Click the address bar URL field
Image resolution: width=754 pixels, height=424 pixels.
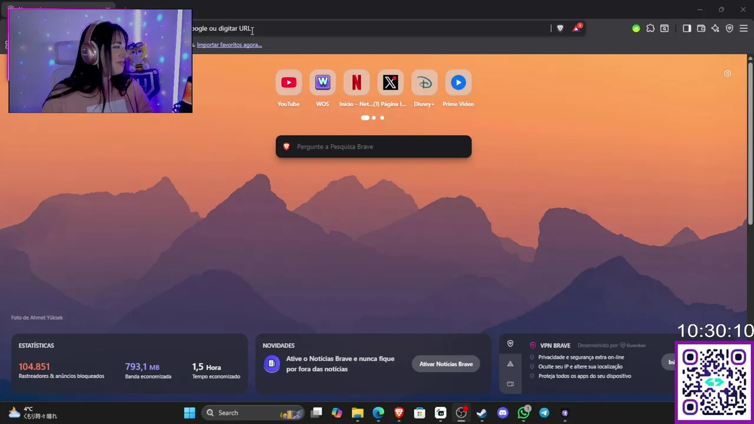371,28
